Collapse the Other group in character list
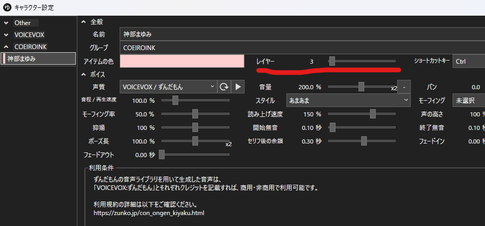Image resolution: width=485 pixels, height=226 pixels. (6, 23)
